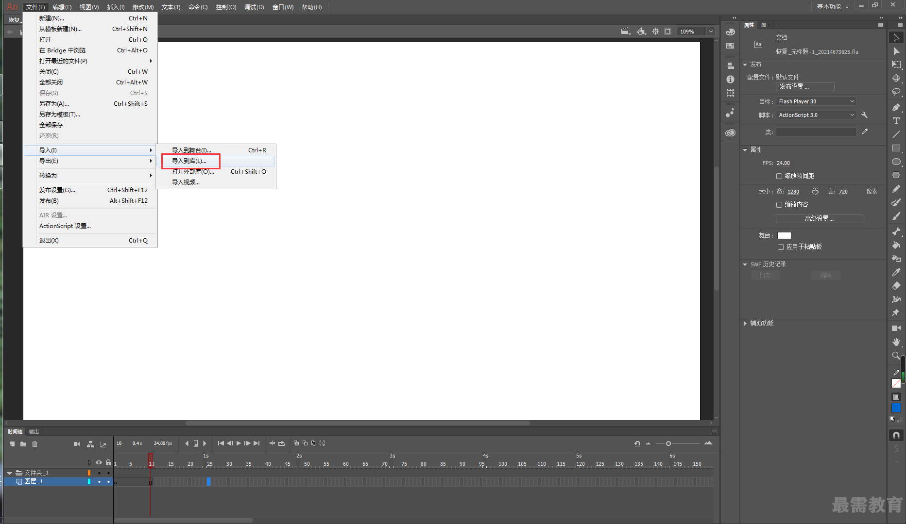
Task: Open the Color palette panel icon
Action: tap(730, 32)
